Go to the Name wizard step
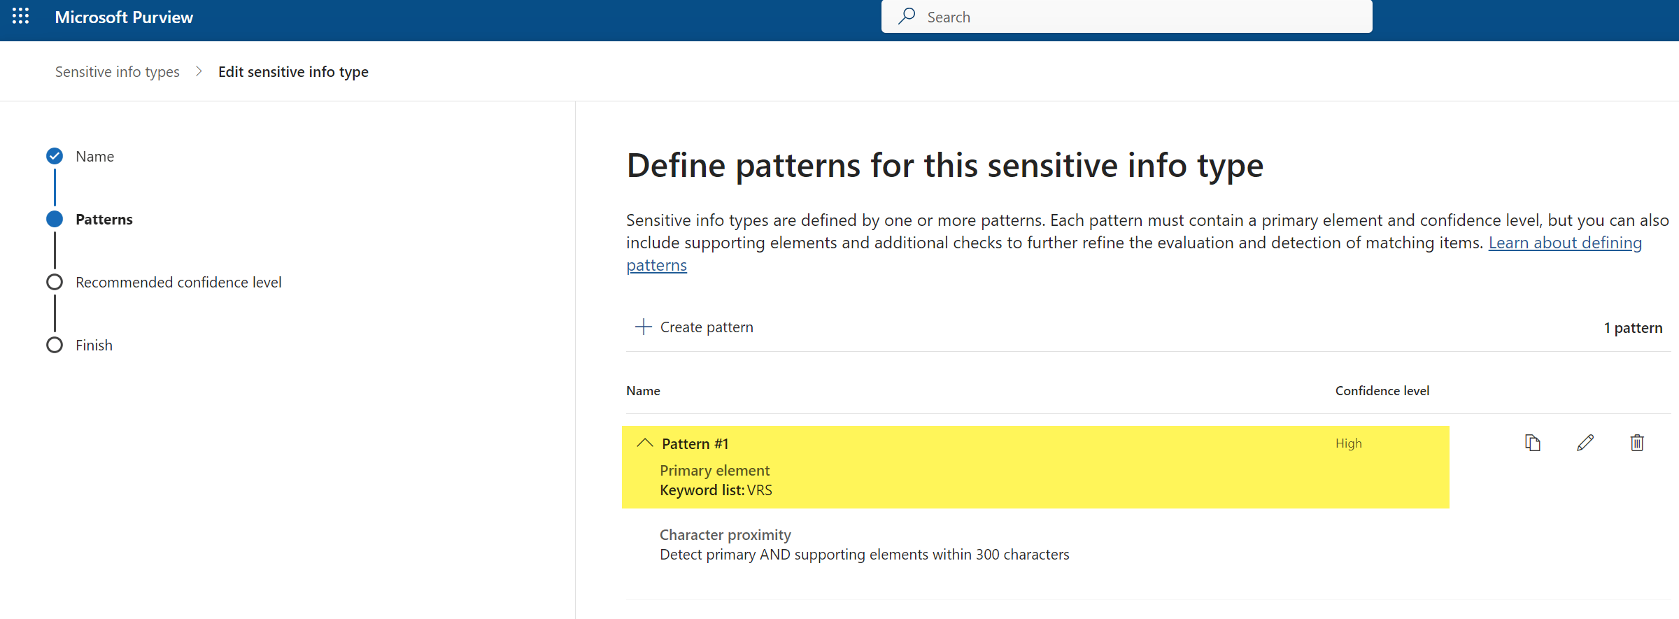Viewport: 1679px width, 619px height. click(x=94, y=157)
